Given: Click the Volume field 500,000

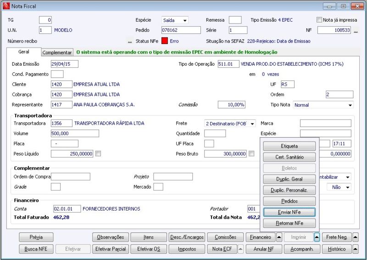Looking at the screenshot, I should (x=75, y=133).
